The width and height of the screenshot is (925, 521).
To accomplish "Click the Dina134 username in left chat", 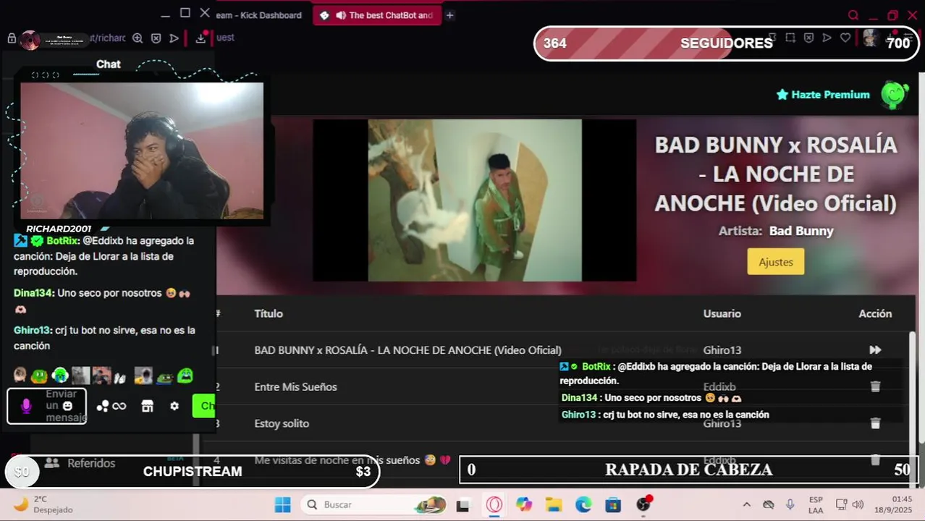I will [33, 293].
